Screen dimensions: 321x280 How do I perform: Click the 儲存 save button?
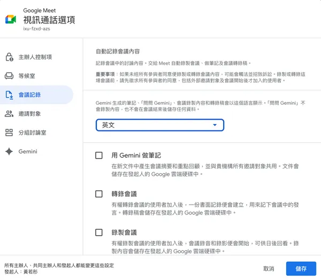(301, 269)
